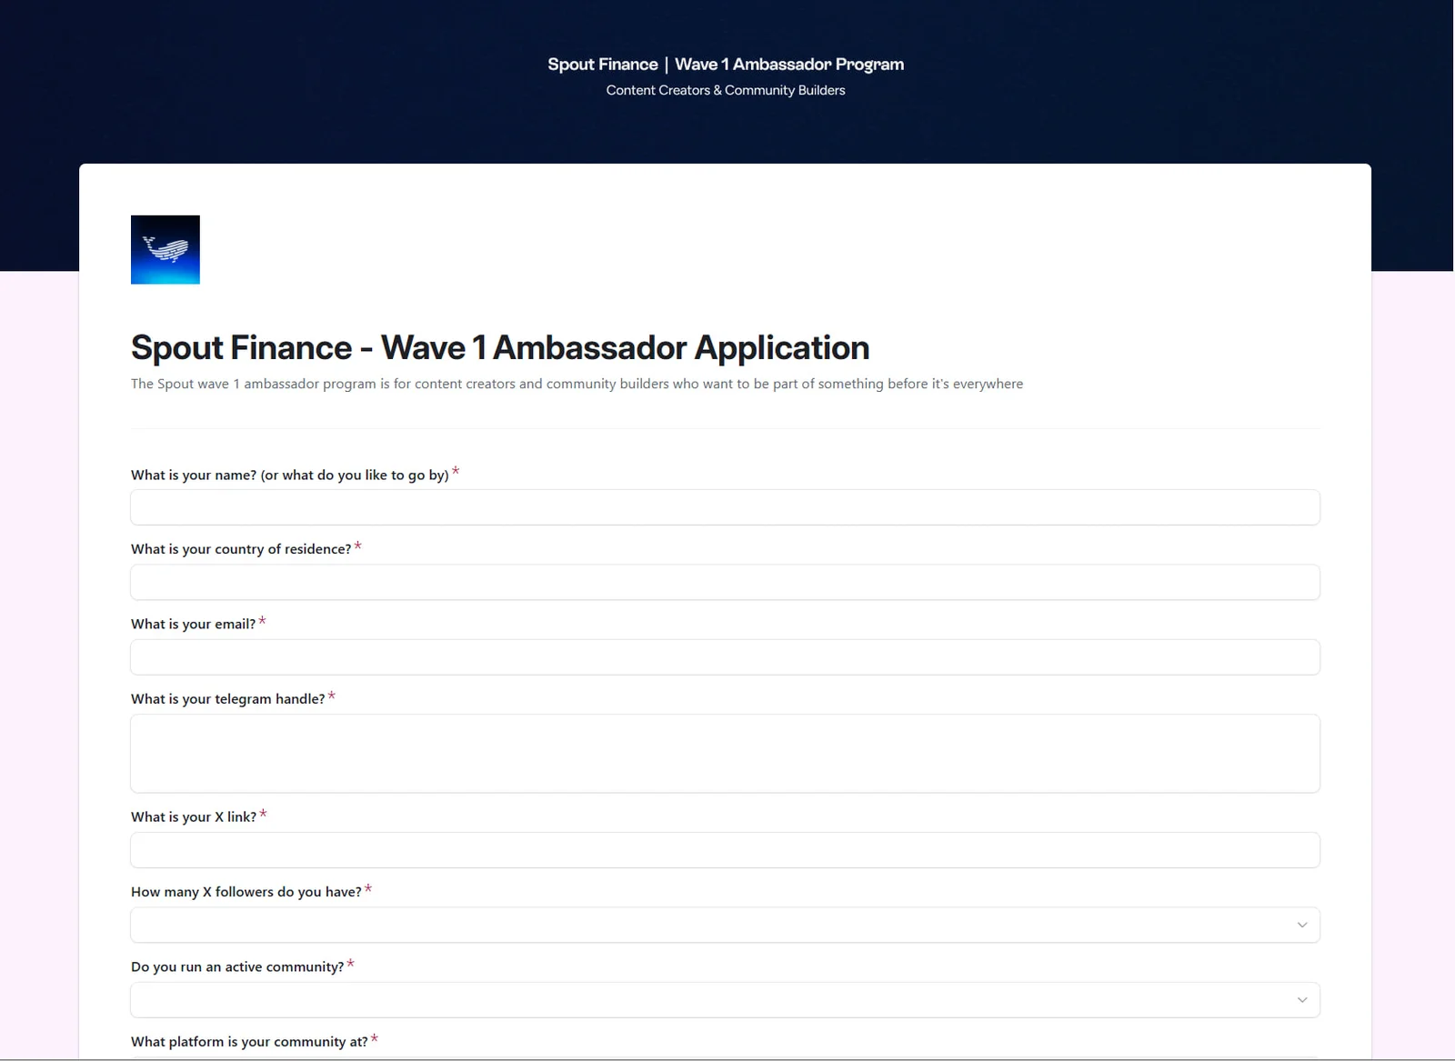The width and height of the screenshot is (1455, 1061).
Task: Click the 'Do you run an active community?' label
Action: pyautogui.click(x=237, y=966)
